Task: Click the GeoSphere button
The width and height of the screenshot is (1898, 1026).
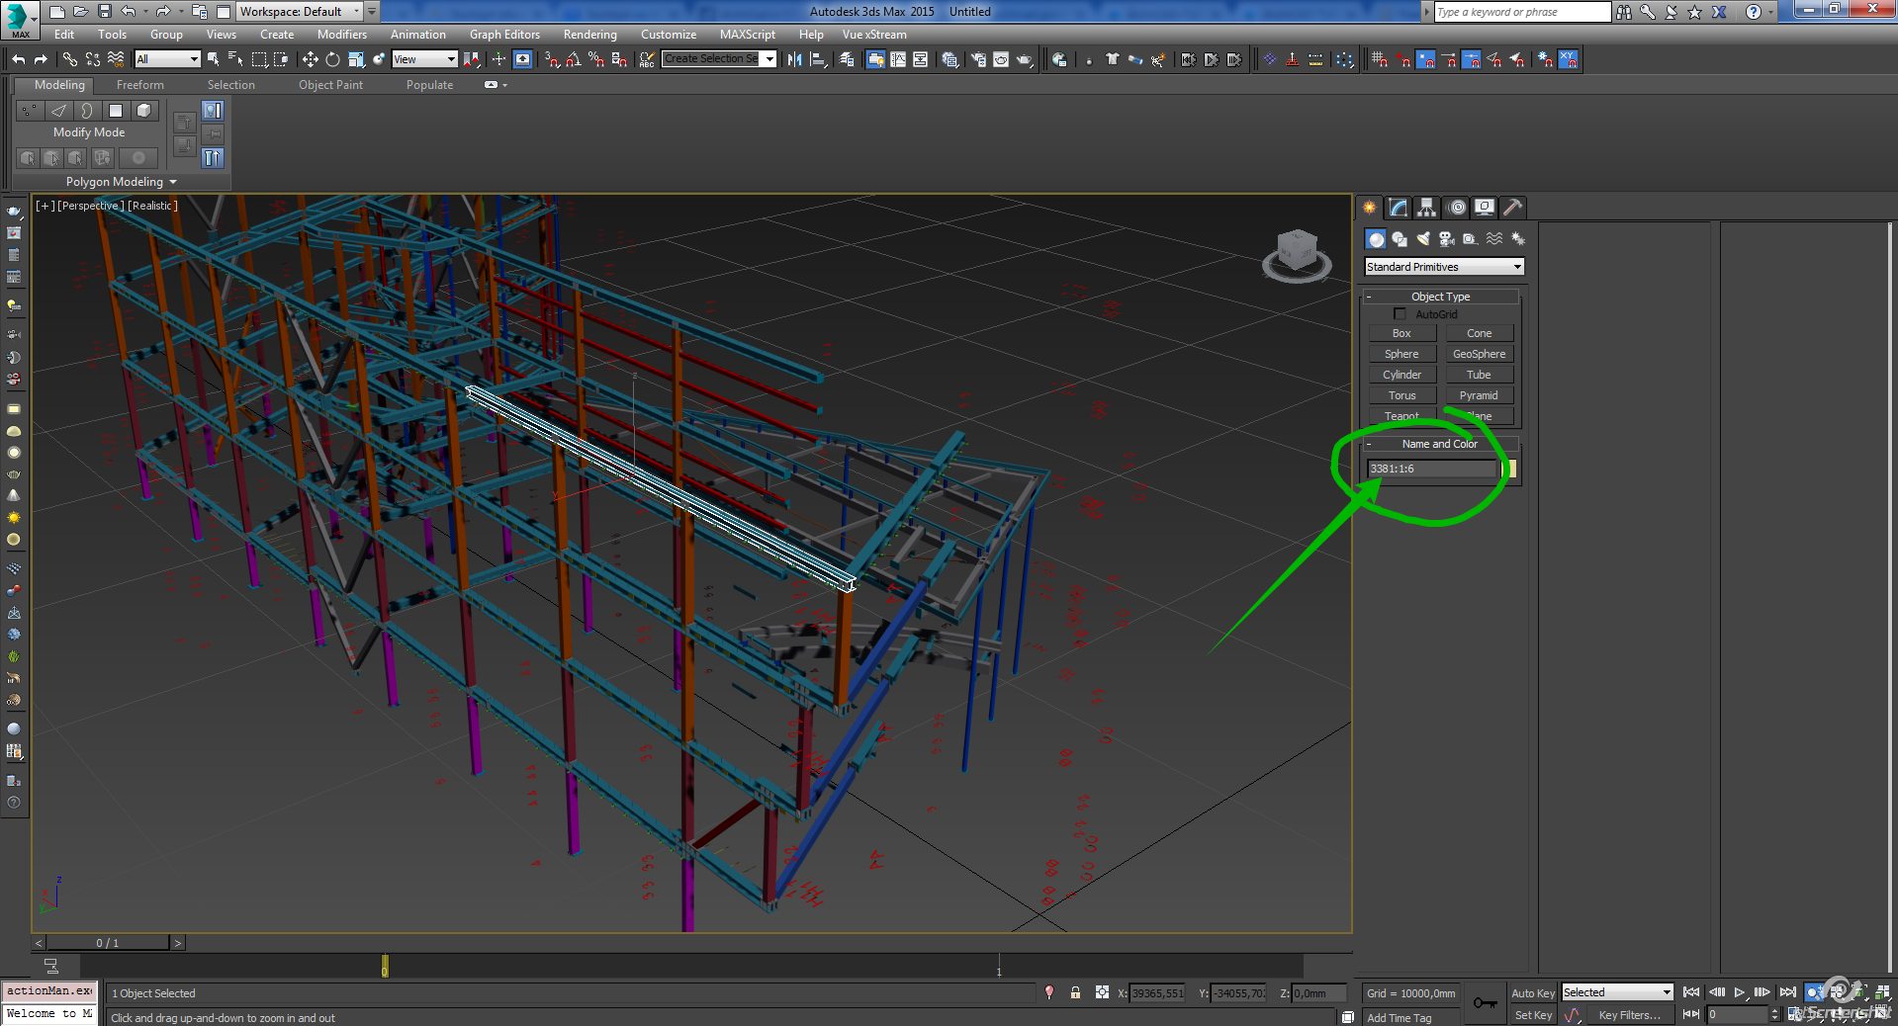Action: [x=1479, y=354]
